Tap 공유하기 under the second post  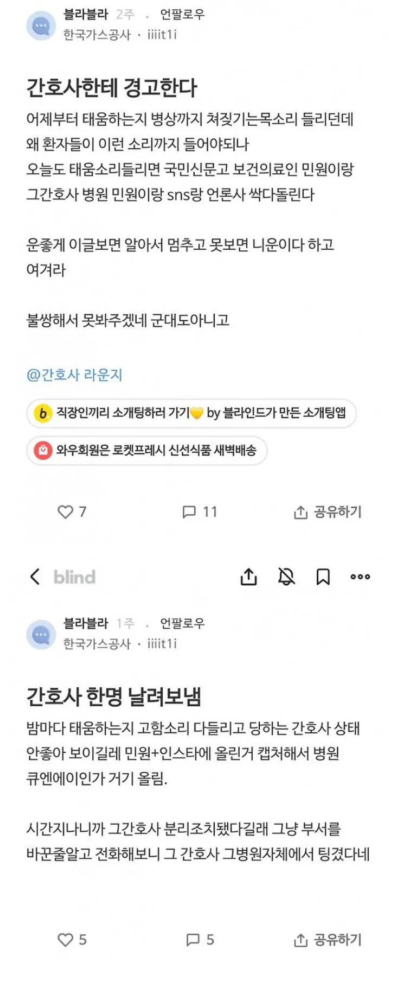pyautogui.click(x=328, y=940)
